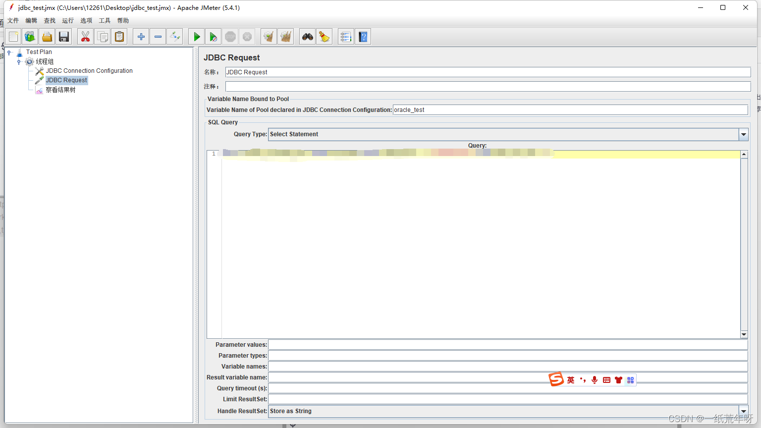The width and height of the screenshot is (761, 428).
Task: Click the Sogou skin shirt icon
Action: [x=618, y=380]
